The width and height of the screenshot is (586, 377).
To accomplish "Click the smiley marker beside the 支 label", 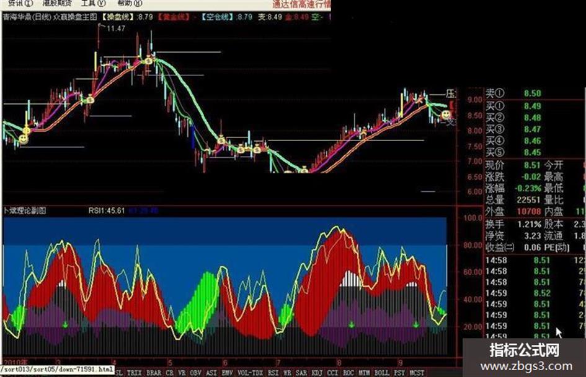I will pyautogui.click(x=445, y=115).
